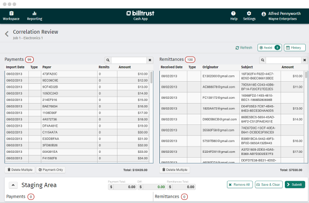Open the Assist panel
Viewport: 309px width, 203px height.
[269, 48]
